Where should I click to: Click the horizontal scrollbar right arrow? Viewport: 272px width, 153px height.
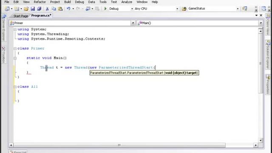256,145
